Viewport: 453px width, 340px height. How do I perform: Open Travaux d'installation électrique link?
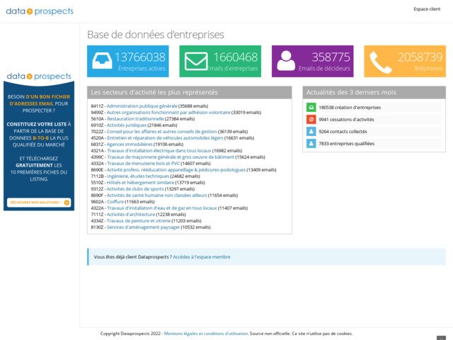pos(159,151)
